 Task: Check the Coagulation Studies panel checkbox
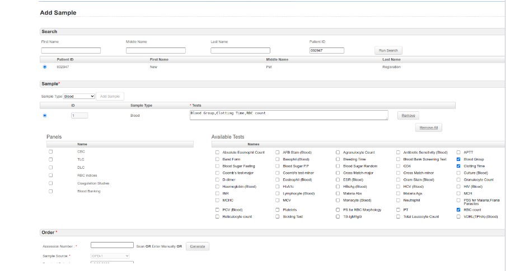coord(51,183)
